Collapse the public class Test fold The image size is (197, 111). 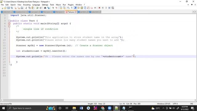9,21
